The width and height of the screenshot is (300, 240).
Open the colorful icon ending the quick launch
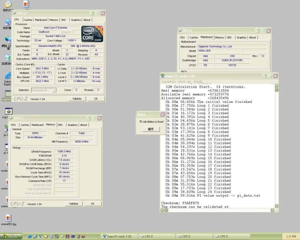pyautogui.click(x=83, y=236)
